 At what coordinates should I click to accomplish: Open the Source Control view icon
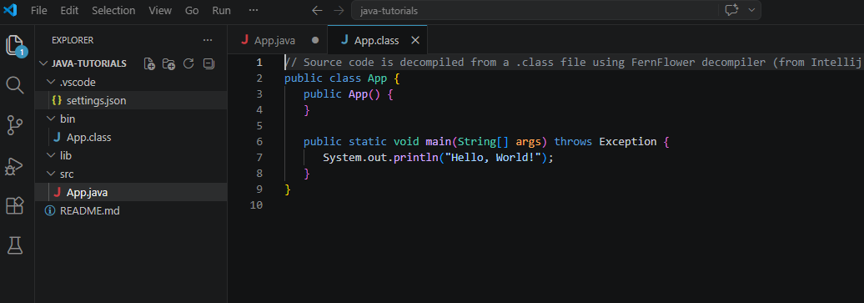(x=15, y=126)
